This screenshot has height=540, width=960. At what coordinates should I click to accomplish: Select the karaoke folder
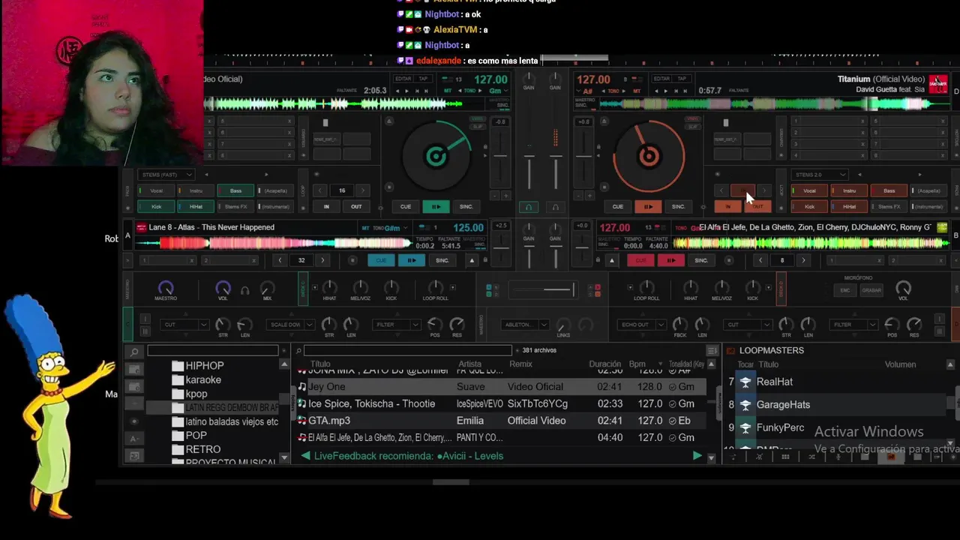[x=203, y=380]
